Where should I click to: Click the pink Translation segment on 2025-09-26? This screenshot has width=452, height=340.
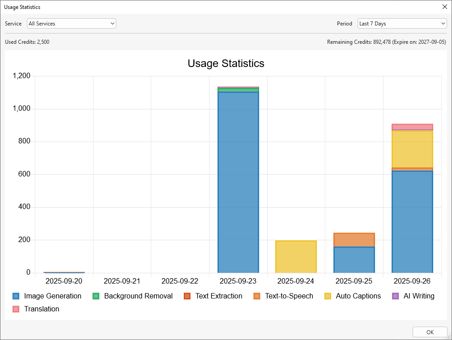pos(412,127)
